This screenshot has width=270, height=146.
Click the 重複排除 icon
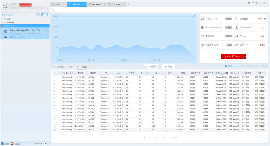coord(202,36)
